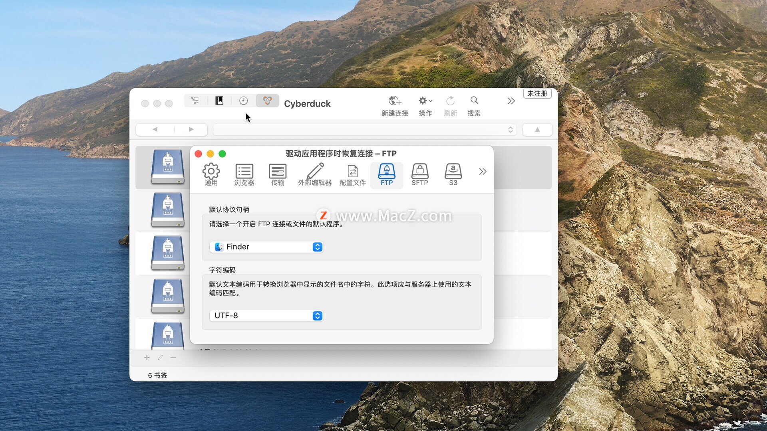
Task: Open the UTF-8 character encoding dropdown
Action: (266, 316)
